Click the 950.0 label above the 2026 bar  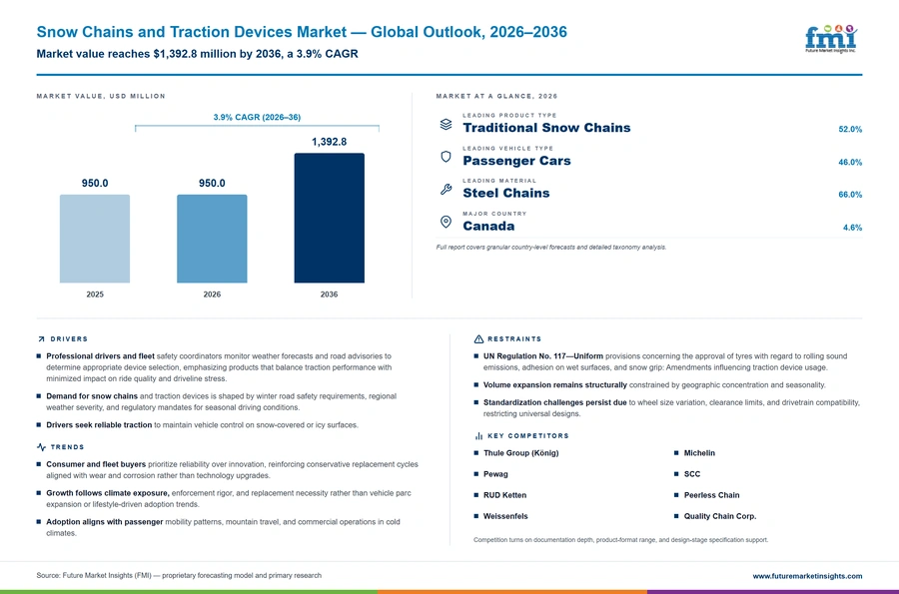[212, 184]
